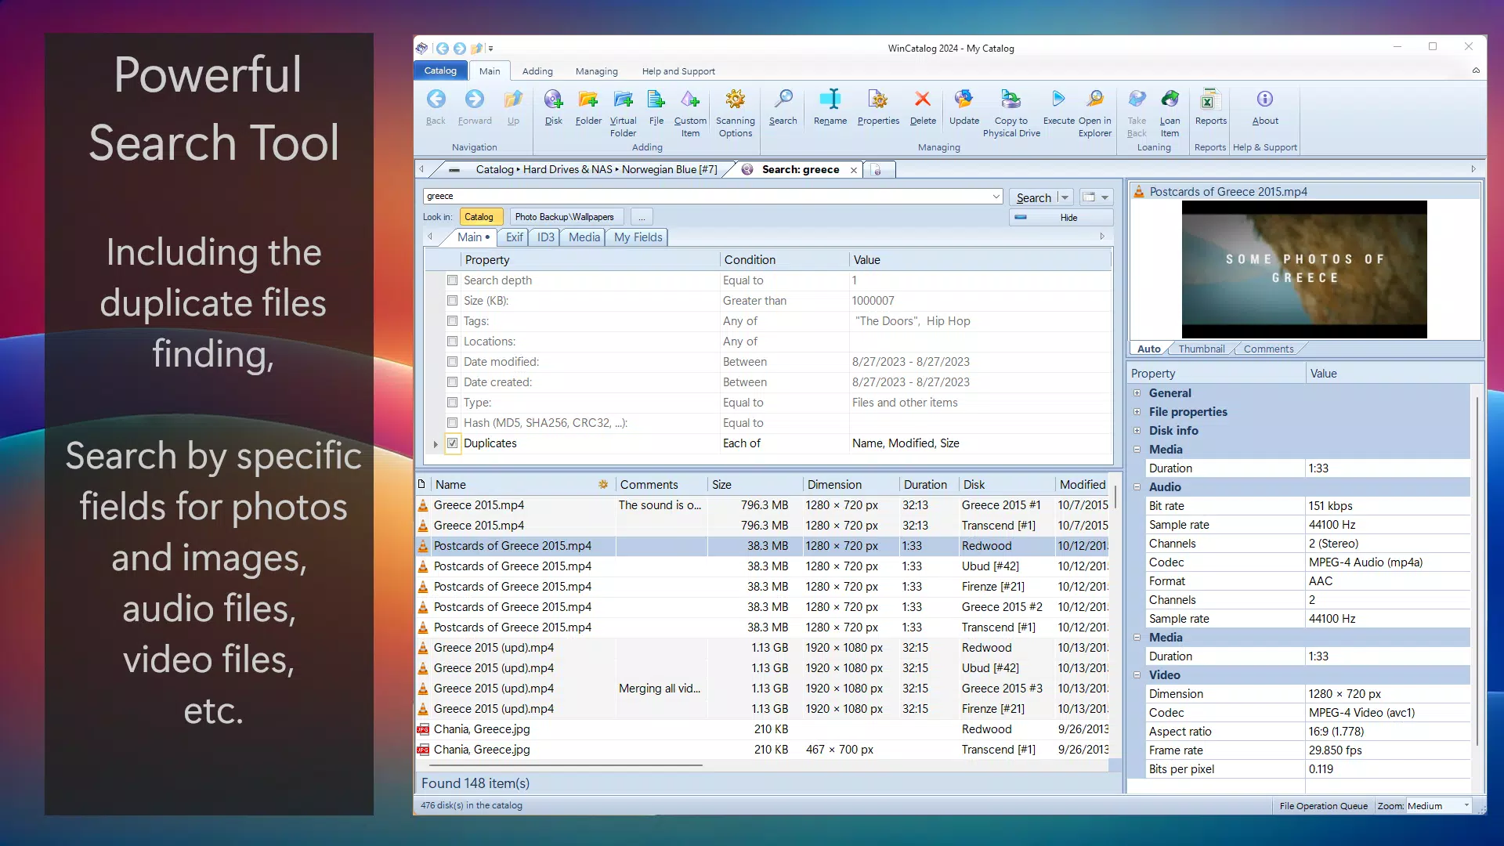Uncheck the Duplicates condition checkbox
1504x846 pixels.
452,443
